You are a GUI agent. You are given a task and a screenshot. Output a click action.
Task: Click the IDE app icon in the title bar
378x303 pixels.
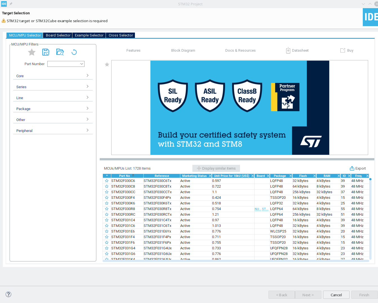point(4,4)
